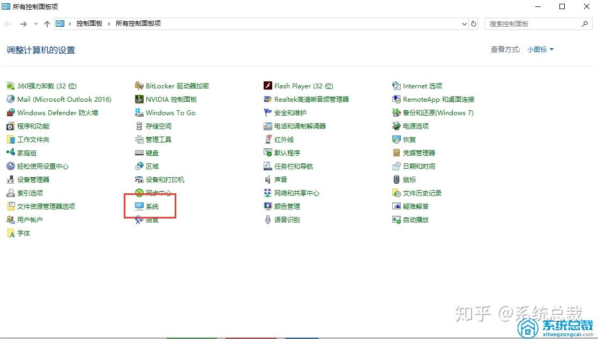Viewport: 598px width, 339px height.
Task: Click the Flash Player (32 位) icon
Action: click(268, 86)
